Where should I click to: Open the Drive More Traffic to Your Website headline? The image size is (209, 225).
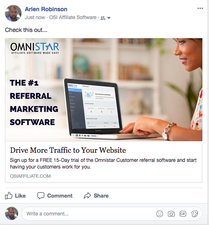click(x=68, y=150)
